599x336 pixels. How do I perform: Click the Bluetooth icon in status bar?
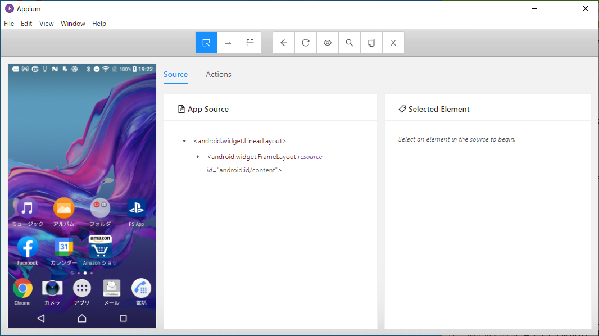88,69
